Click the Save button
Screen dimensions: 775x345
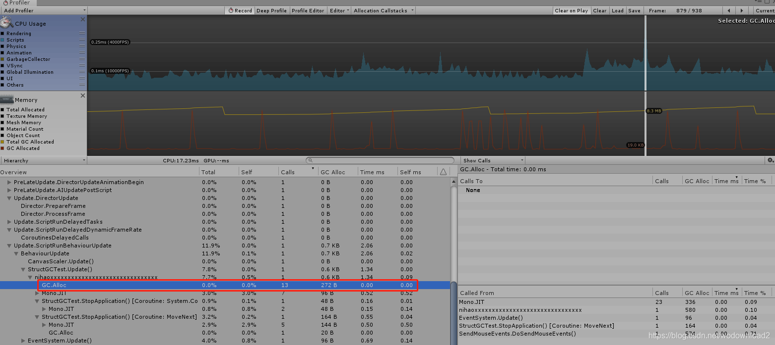[x=634, y=10]
